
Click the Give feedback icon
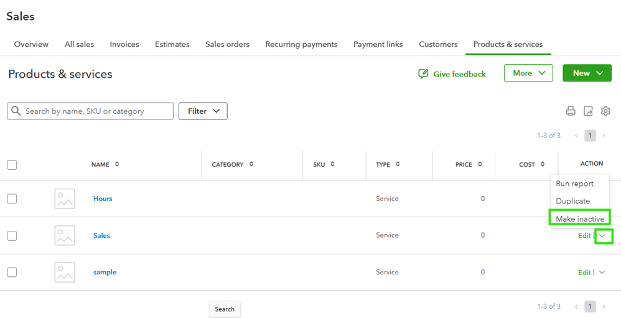[424, 74]
